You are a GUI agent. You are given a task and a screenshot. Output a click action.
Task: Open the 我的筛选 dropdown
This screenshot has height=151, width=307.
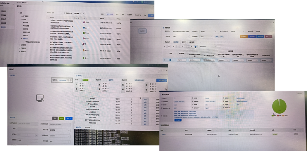[77, 14]
